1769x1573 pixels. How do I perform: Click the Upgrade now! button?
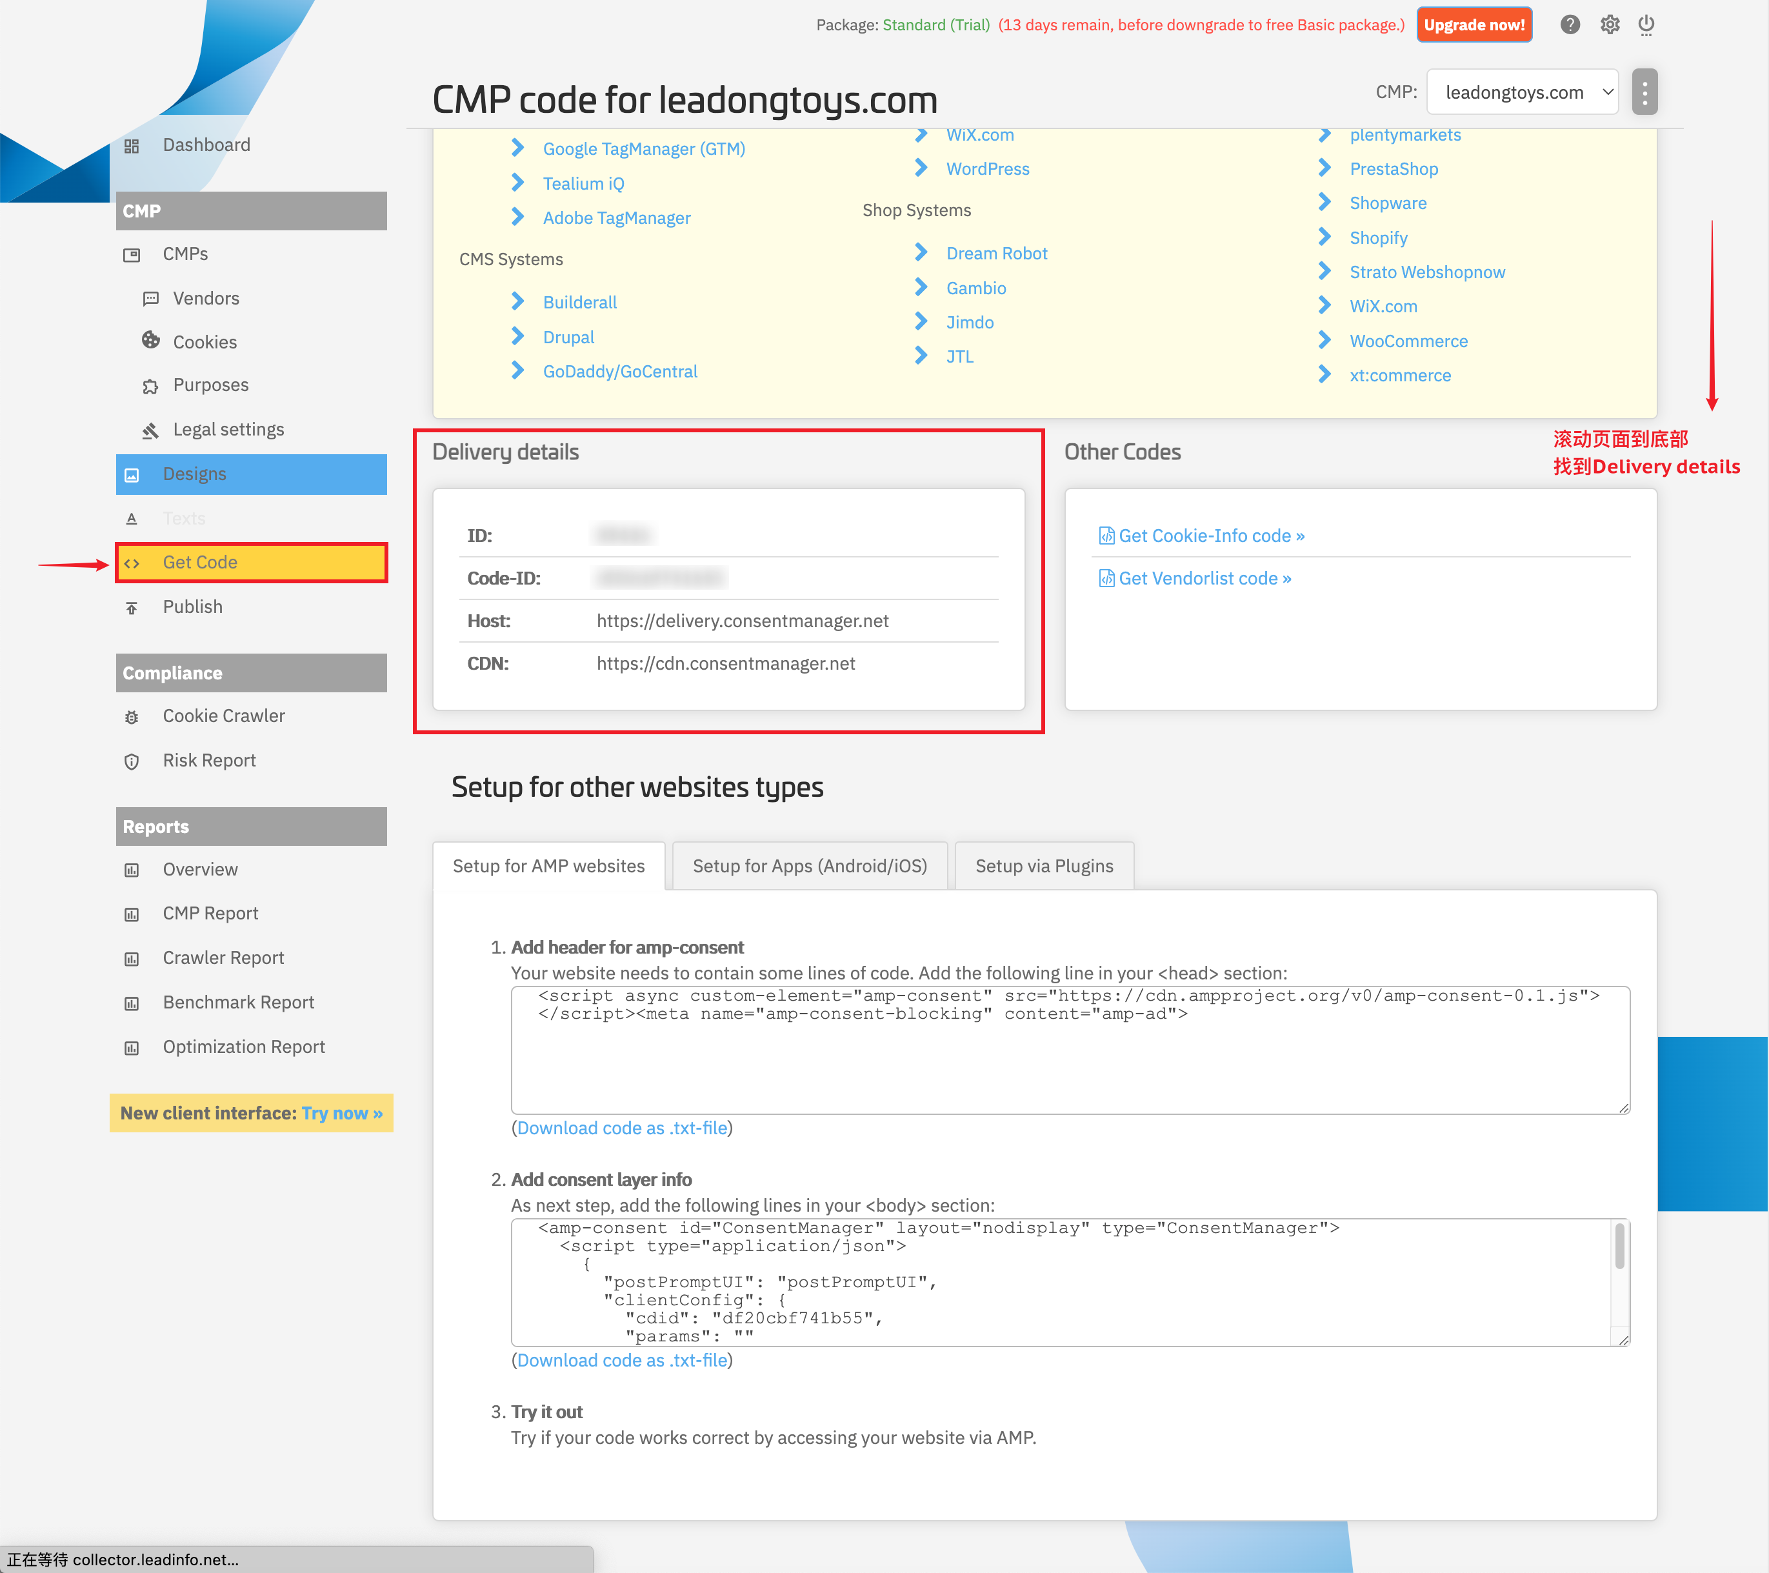1474,25
